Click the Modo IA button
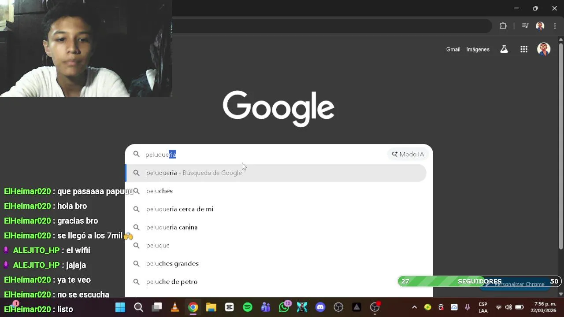 [x=408, y=154]
